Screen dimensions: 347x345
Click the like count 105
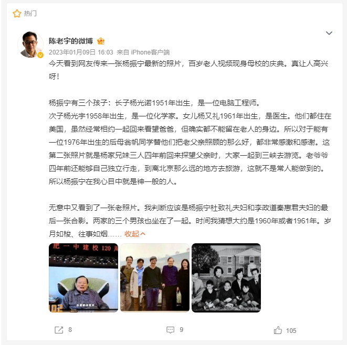click(291, 331)
